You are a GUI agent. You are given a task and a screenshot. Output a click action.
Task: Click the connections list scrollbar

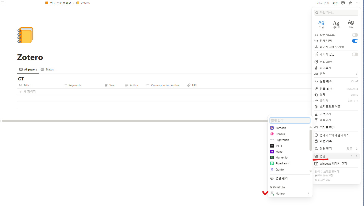pyautogui.click(x=311, y=140)
